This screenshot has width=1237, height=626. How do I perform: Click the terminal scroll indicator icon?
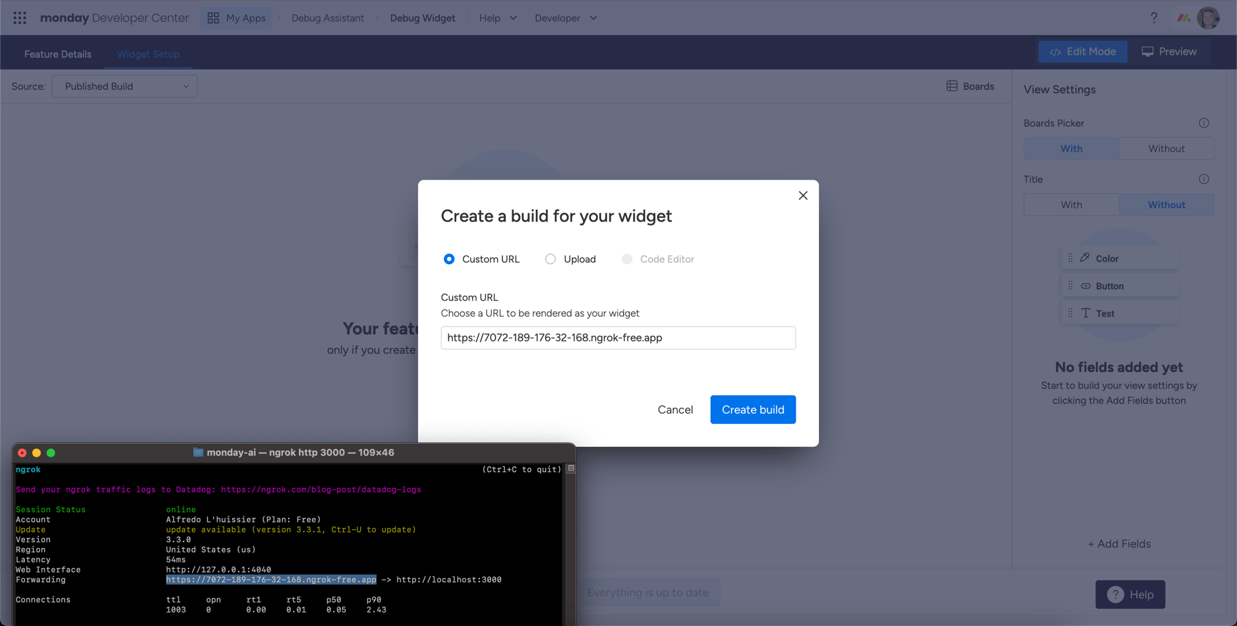[x=571, y=469]
